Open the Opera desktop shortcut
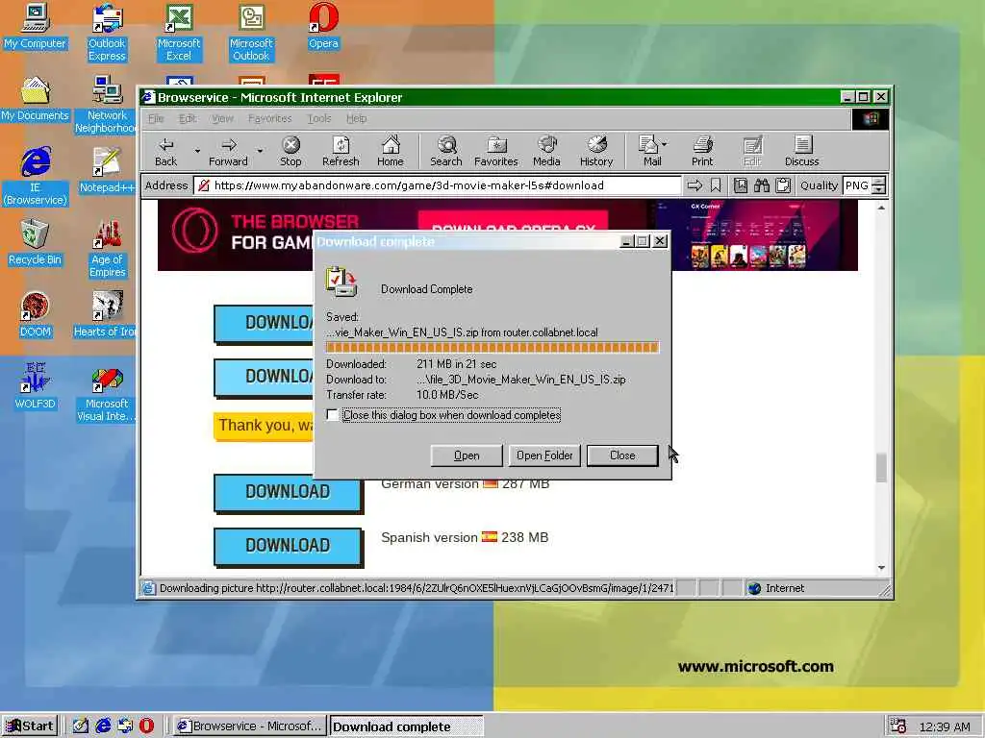The image size is (985, 738). [323, 26]
